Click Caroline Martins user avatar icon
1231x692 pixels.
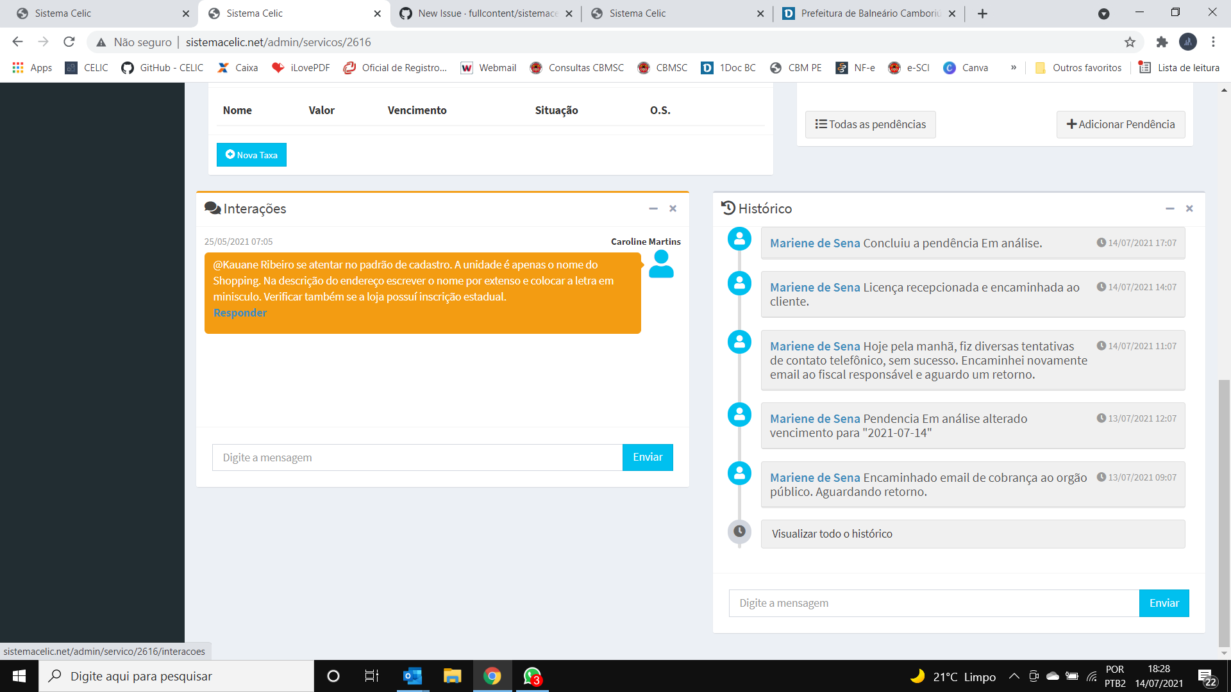tap(661, 264)
